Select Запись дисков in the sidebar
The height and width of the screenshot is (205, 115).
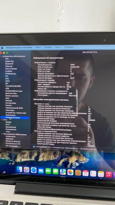12,96
